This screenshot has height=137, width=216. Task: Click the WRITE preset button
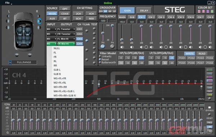coord(190,53)
